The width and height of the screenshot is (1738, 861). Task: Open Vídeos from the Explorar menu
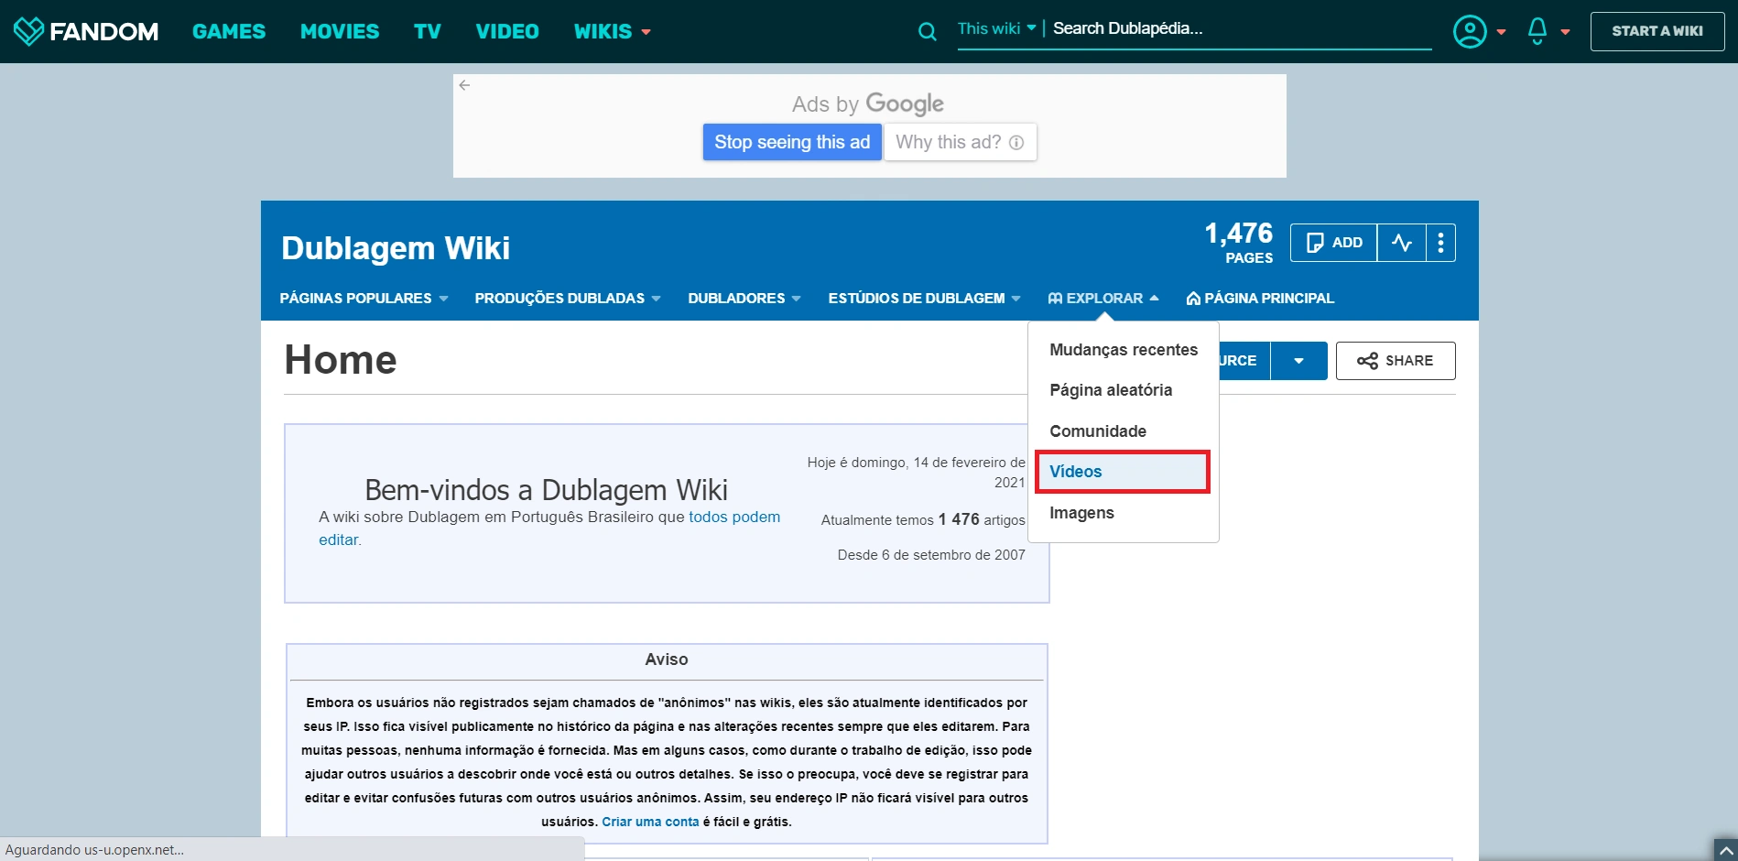[x=1123, y=472]
